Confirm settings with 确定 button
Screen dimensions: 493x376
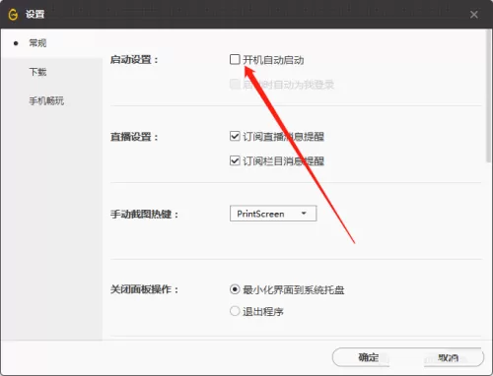coord(369,357)
